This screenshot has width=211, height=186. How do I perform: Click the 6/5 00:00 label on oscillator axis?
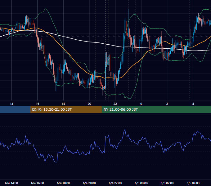(x=141, y=183)
